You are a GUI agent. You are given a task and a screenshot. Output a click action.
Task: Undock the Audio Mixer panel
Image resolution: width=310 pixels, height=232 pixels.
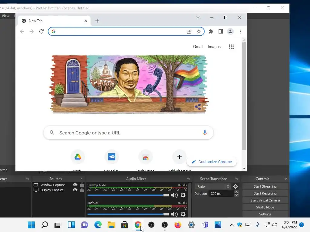click(x=189, y=179)
